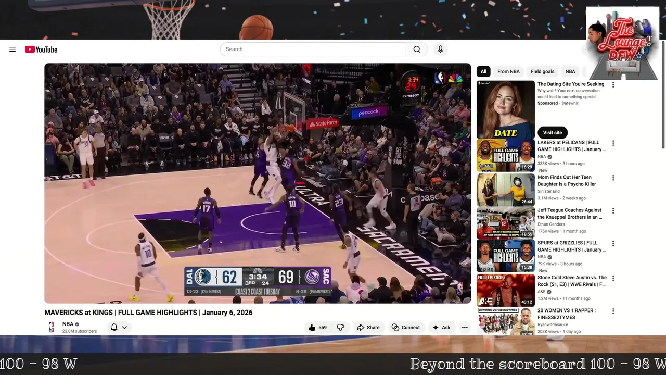666x375 pixels.
Task: Open options for Mom Finds Out video
Action: (x=613, y=178)
